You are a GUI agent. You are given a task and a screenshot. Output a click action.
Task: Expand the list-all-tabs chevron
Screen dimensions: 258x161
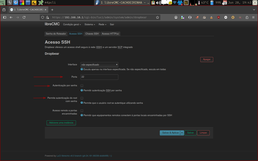[254, 10]
